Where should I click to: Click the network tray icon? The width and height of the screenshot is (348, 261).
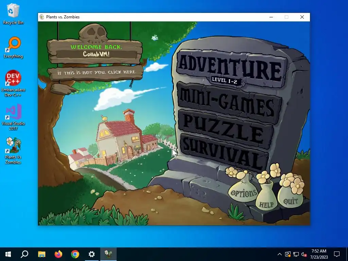(x=296, y=254)
